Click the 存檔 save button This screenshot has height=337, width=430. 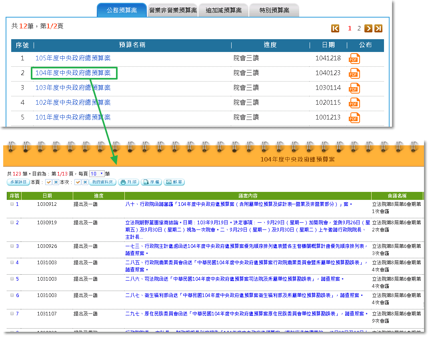(x=151, y=182)
